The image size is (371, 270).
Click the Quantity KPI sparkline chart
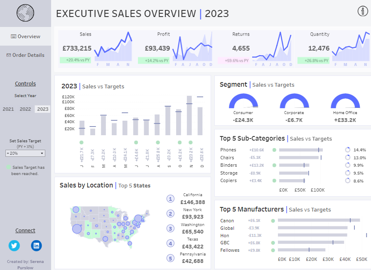351,46
